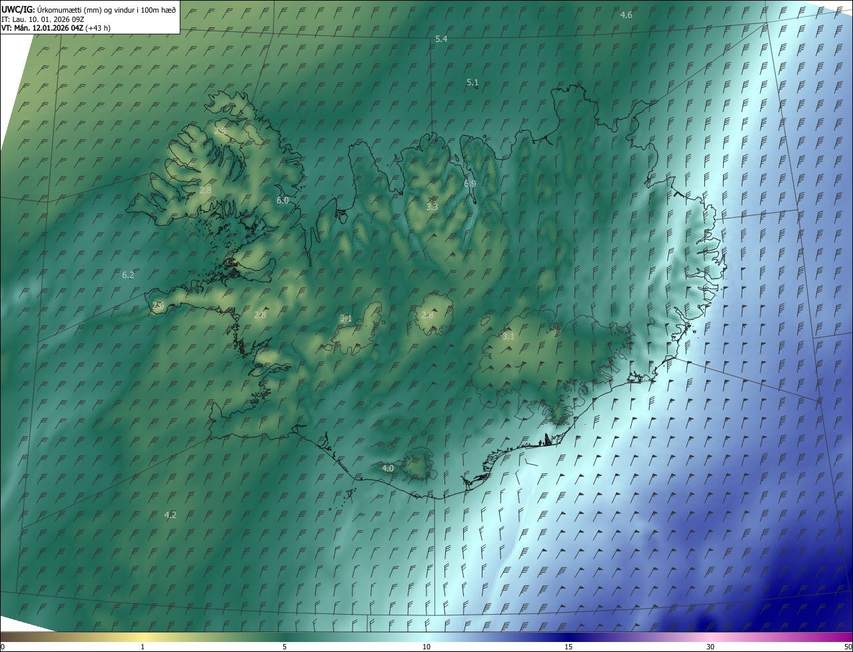Click the 4.0 value near Mýrdalsjökull
The image size is (853, 652).
(x=388, y=469)
